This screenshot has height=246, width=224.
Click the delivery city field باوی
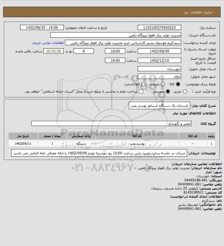pyautogui.click(x=159, y=76)
